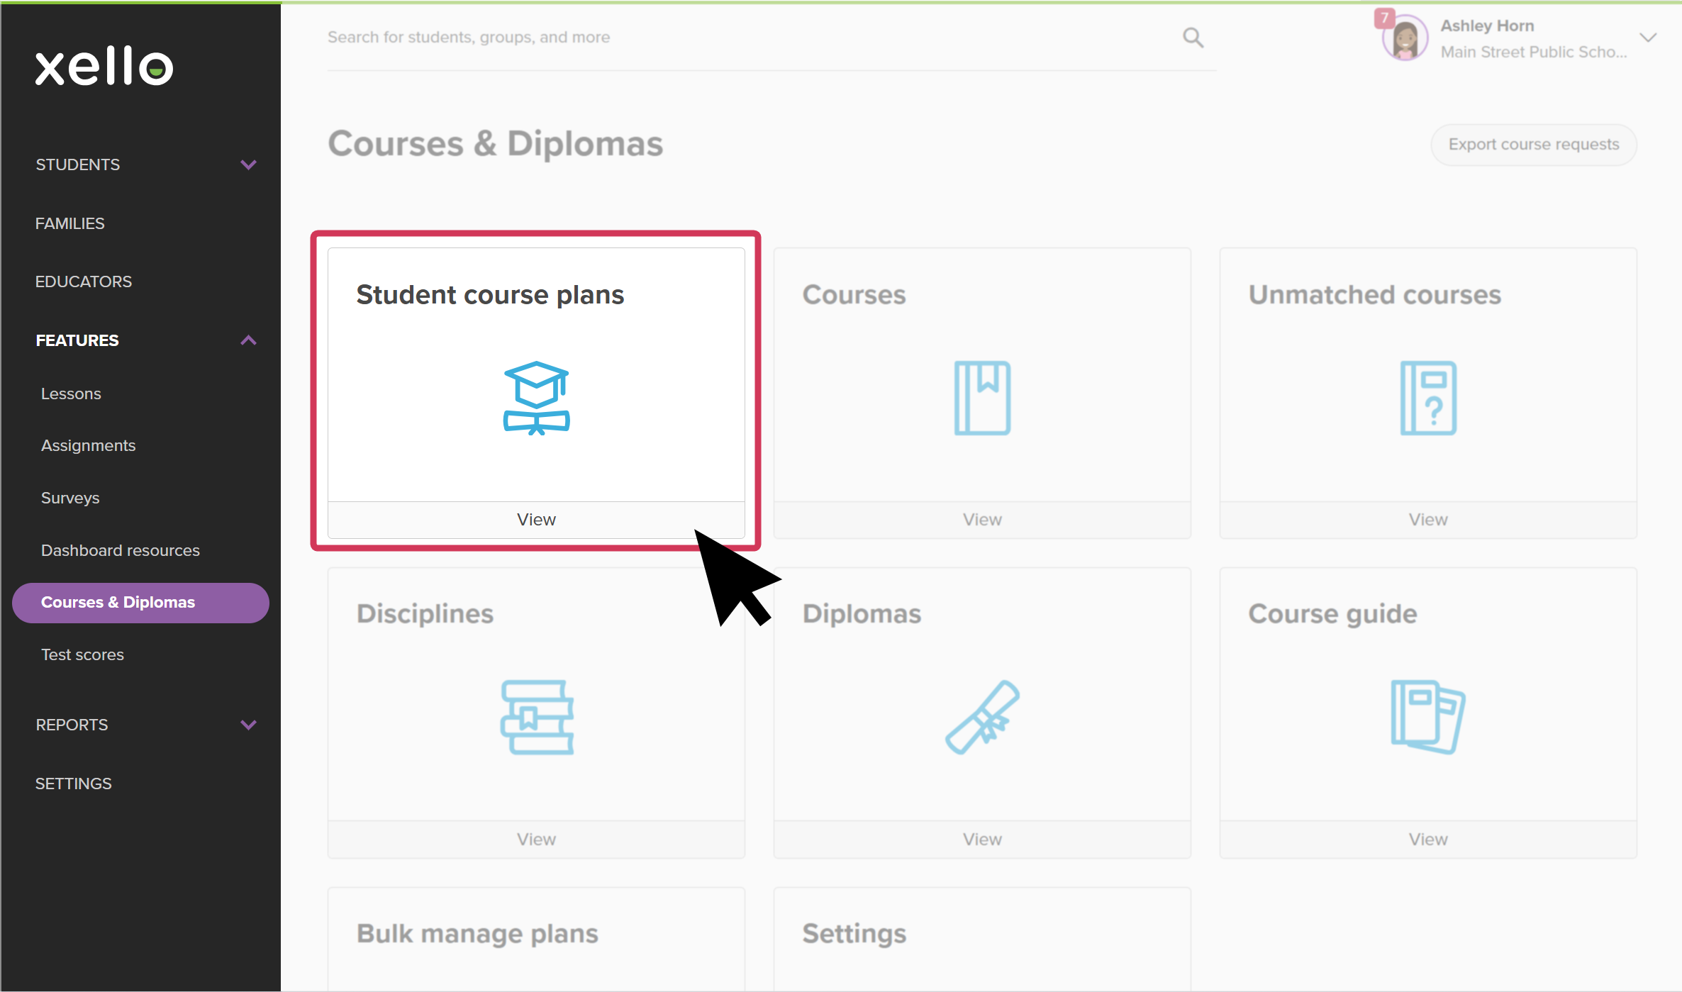Click View under Student course plans
This screenshot has height=992, width=1682.
point(536,520)
